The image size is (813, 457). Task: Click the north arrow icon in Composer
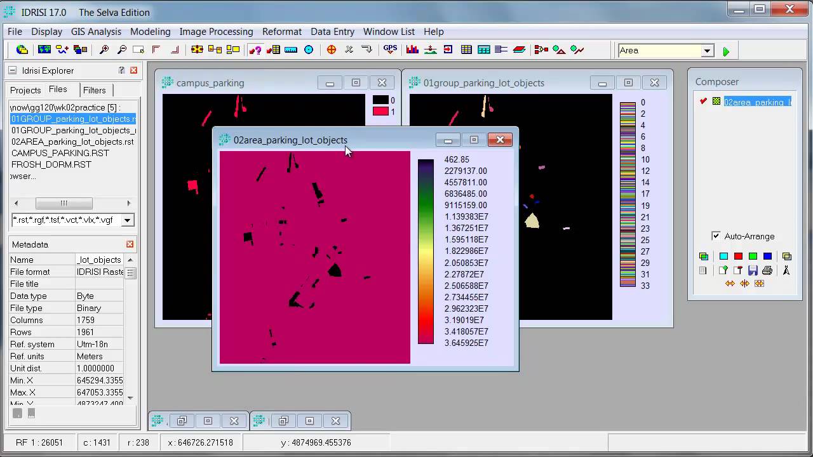coord(786,270)
